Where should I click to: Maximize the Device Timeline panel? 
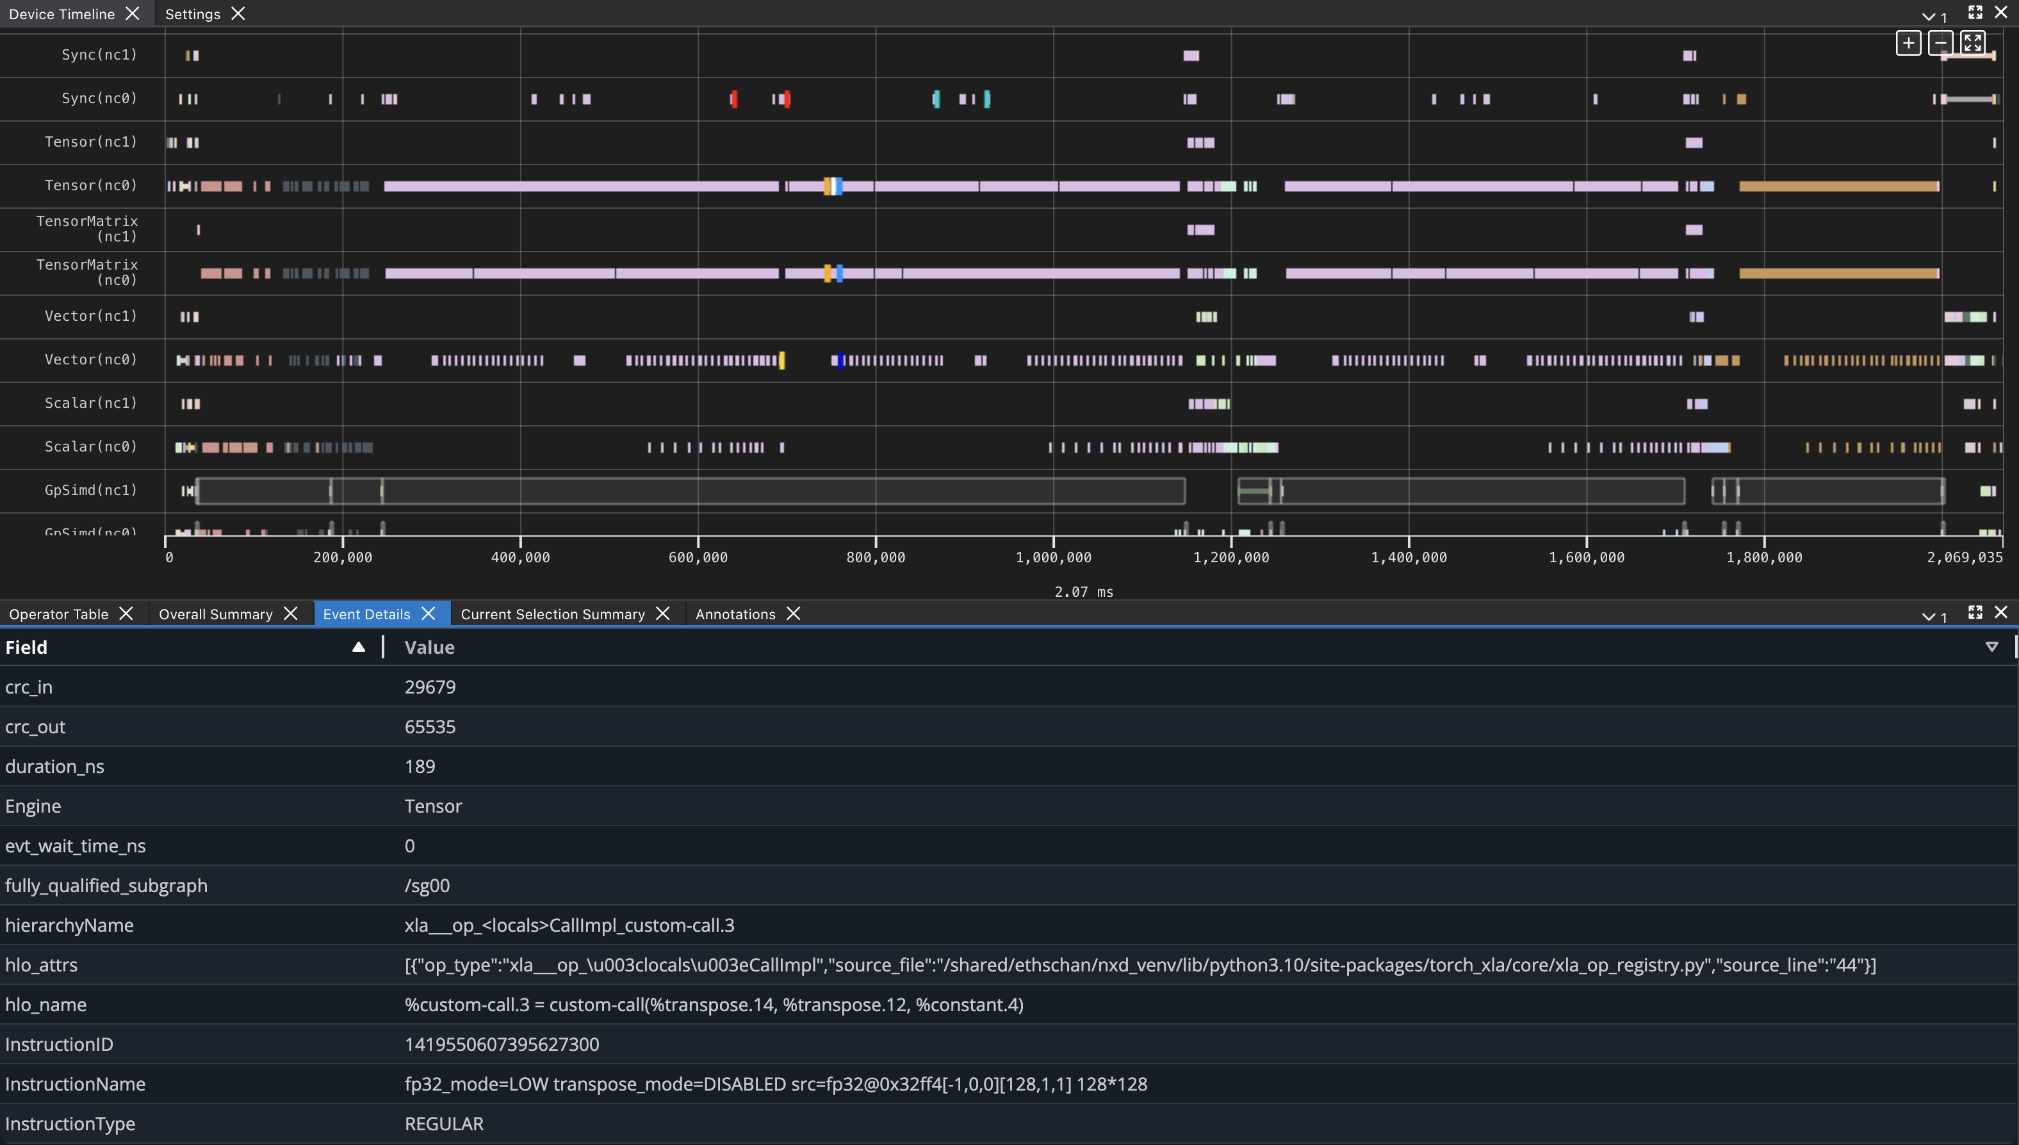point(1974,13)
